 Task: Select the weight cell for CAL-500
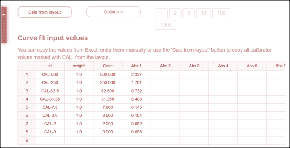[79, 75]
